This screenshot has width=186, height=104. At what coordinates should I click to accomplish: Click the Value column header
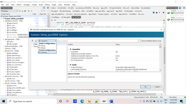coord(137,44)
